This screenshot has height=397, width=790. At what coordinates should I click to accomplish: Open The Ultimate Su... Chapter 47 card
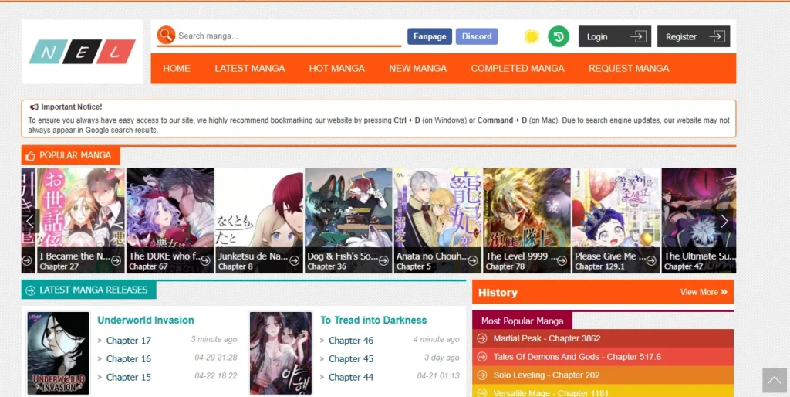click(699, 221)
